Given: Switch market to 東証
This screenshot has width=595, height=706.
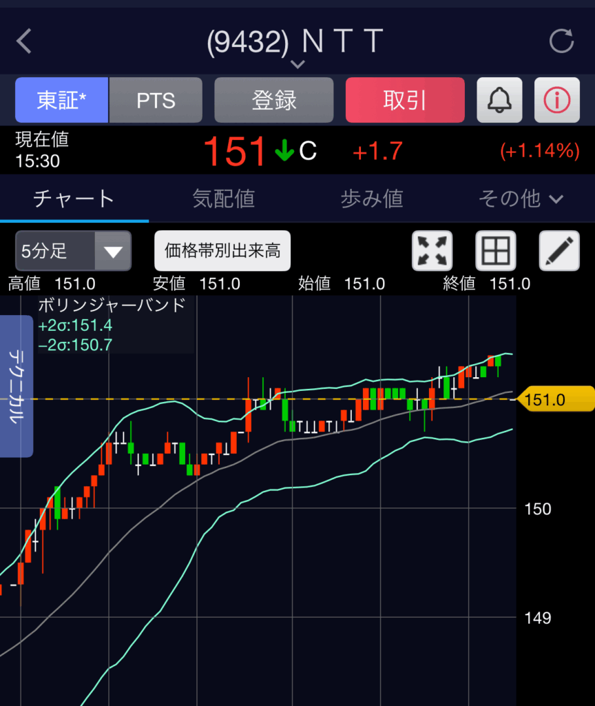Looking at the screenshot, I should pos(62,101).
